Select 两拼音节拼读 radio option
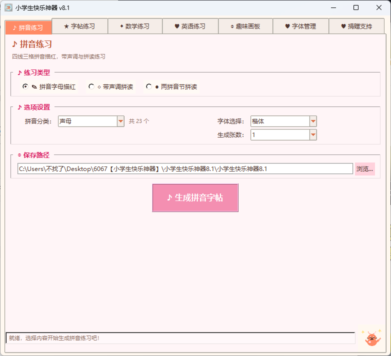Screen dimensions: 391x356 tap(149, 86)
